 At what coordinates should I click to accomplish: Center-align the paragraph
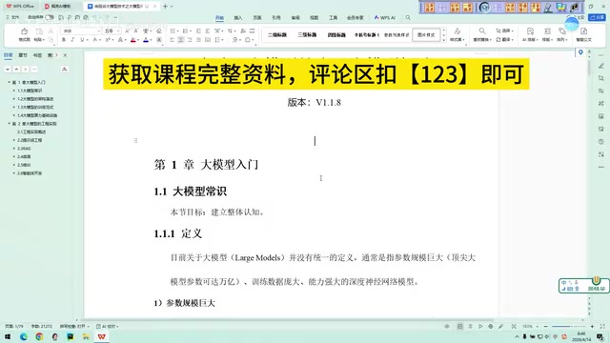click(x=181, y=40)
